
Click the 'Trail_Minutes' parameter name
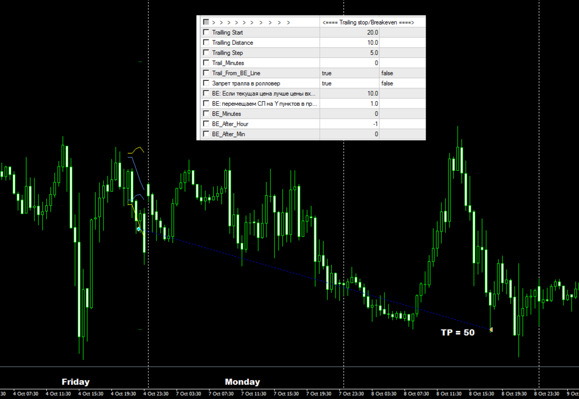pos(228,63)
